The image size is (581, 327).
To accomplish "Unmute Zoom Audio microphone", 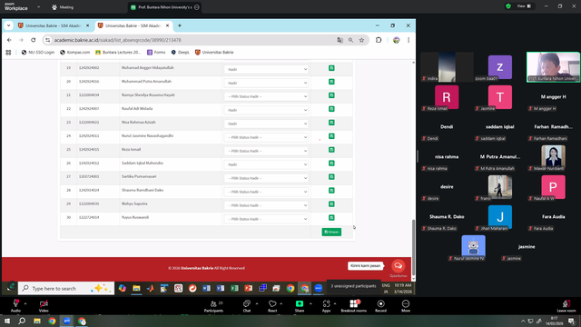I will click(x=15, y=306).
